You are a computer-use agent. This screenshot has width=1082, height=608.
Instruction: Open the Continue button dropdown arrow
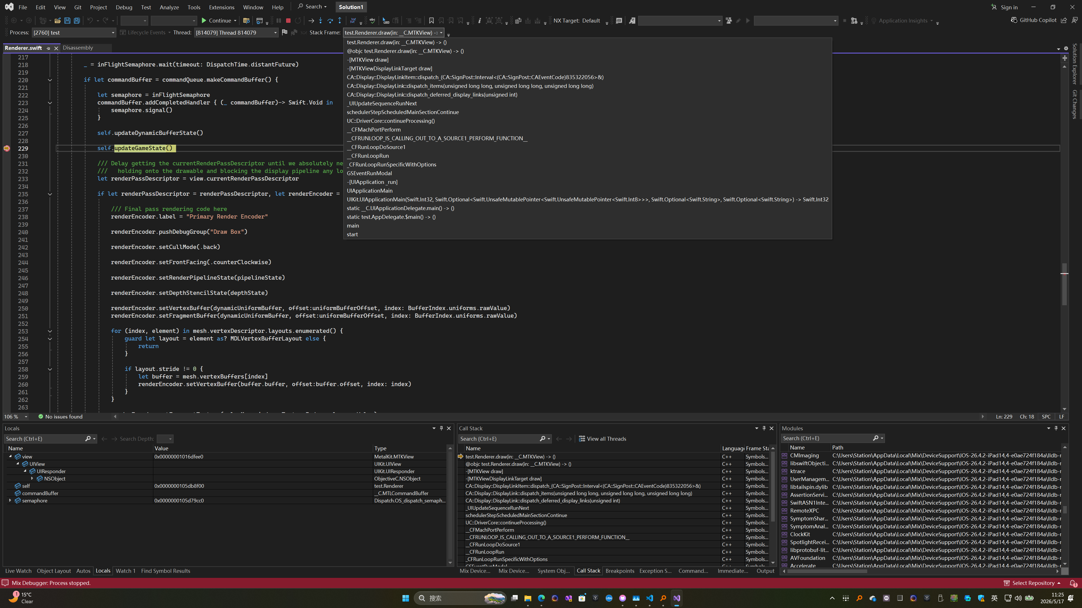pyautogui.click(x=235, y=21)
